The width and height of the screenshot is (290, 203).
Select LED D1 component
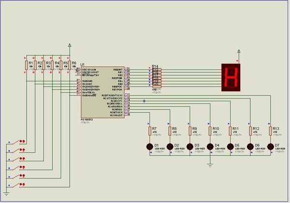click(x=150, y=147)
